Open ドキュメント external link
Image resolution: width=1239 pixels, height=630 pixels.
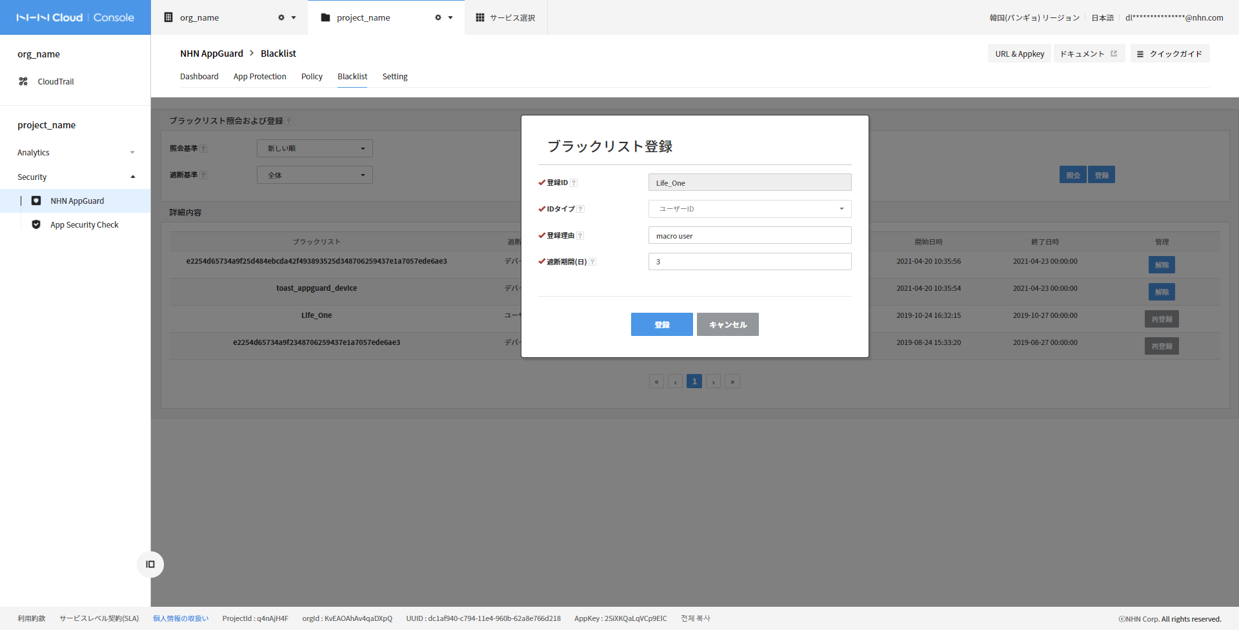(1089, 54)
